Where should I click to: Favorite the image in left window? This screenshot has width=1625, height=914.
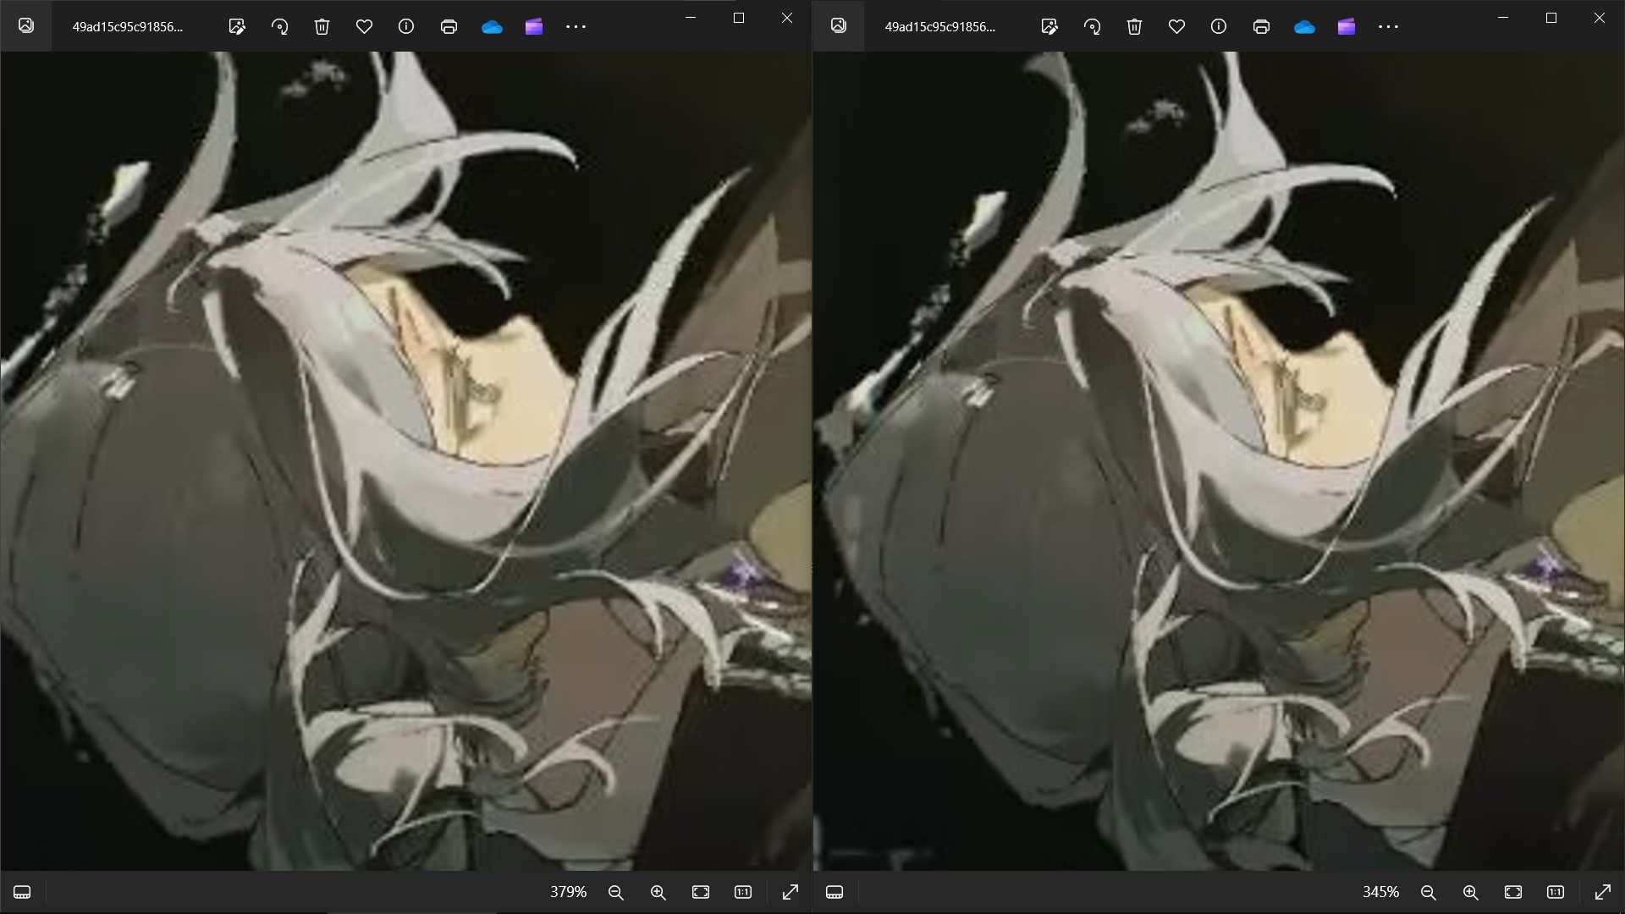click(364, 26)
